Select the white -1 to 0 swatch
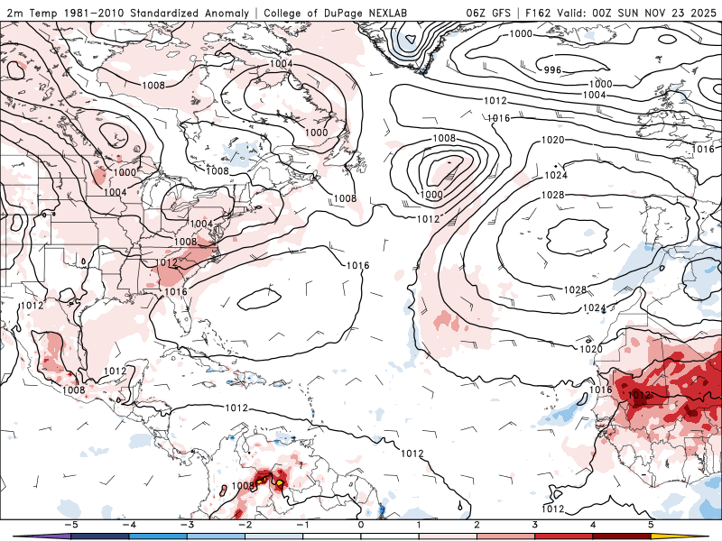The width and height of the screenshot is (722, 541). [x=332, y=536]
